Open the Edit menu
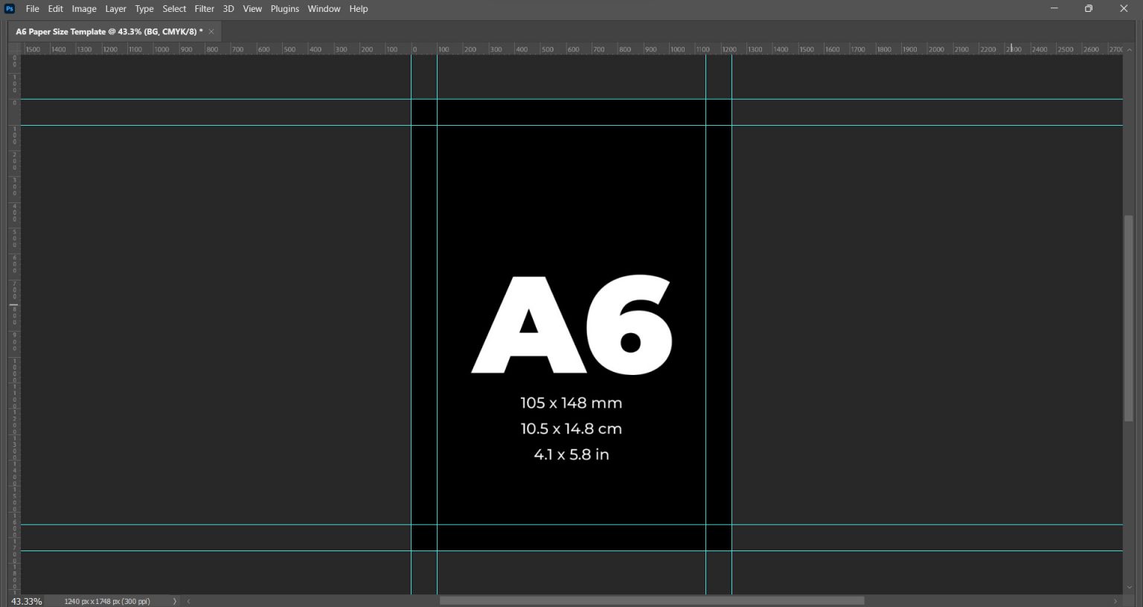 55,8
